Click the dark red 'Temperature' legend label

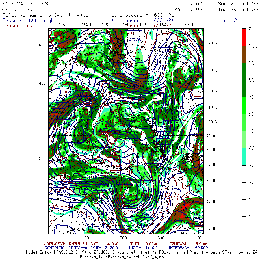18,26
